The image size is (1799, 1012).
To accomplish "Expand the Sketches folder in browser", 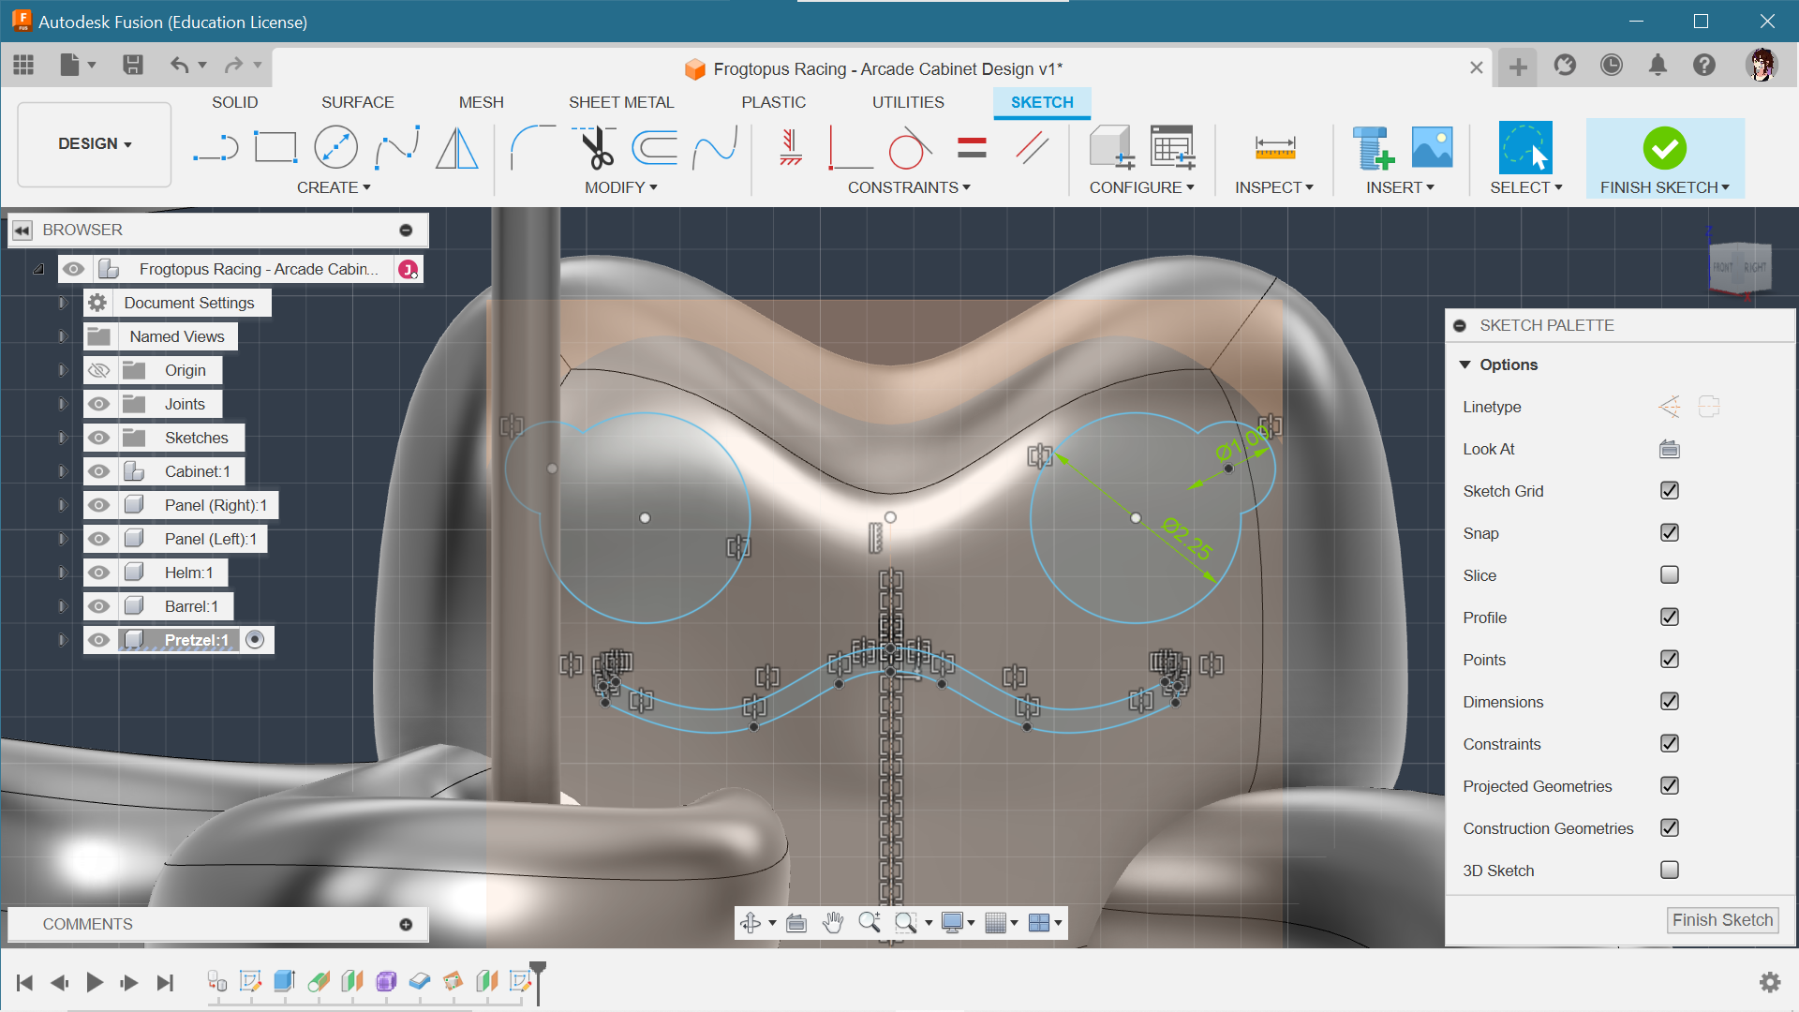I will pyautogui.click(x=63, y=439).
